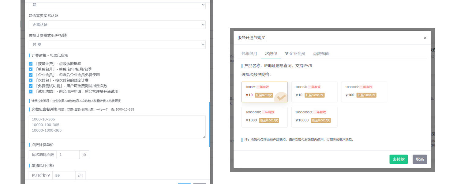Toggle the 「试用功能」 checkbox

coord(31,91)
